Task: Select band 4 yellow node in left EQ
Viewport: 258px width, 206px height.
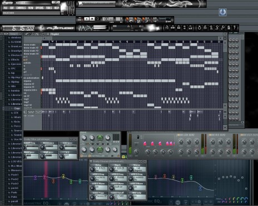Action: [63, 176]
